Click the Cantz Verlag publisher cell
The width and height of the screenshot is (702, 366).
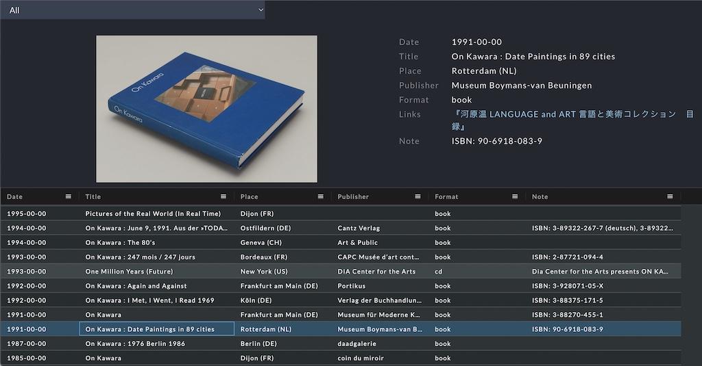click(x=359, y=228)
